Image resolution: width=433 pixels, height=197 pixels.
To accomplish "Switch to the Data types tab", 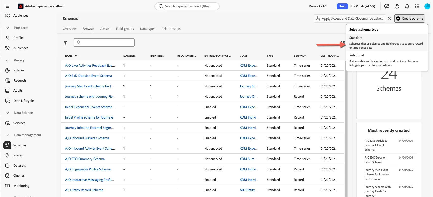I will click(x=148, y=29).
